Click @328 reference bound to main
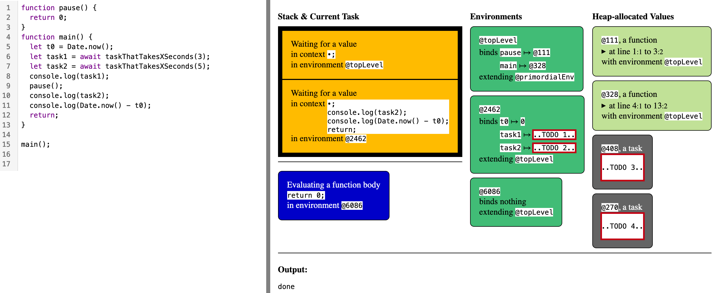714x293 pixels. [x=537, y=66]
